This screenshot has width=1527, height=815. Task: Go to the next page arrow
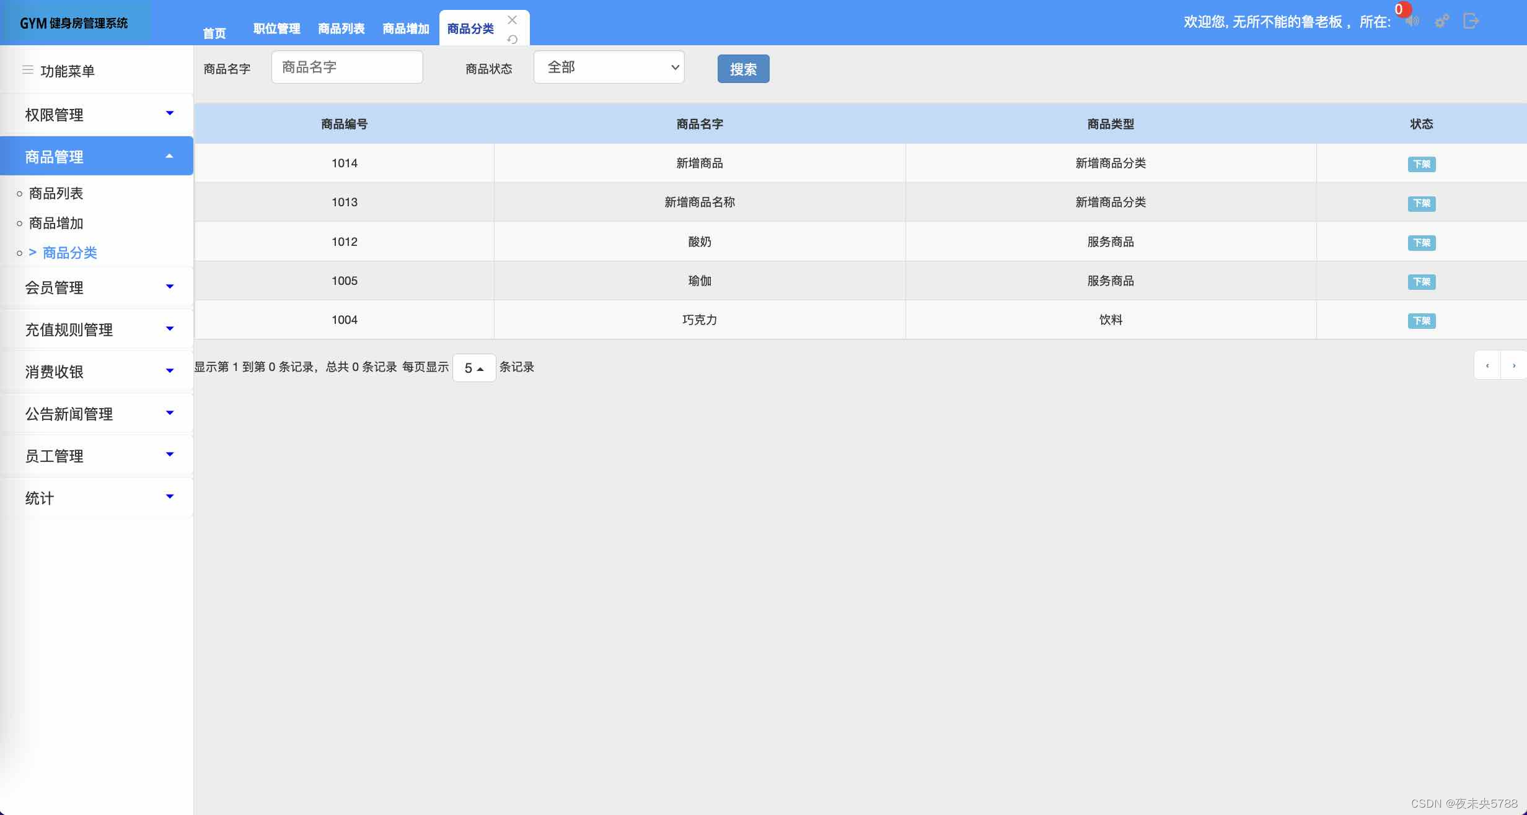click(1513, 365)
